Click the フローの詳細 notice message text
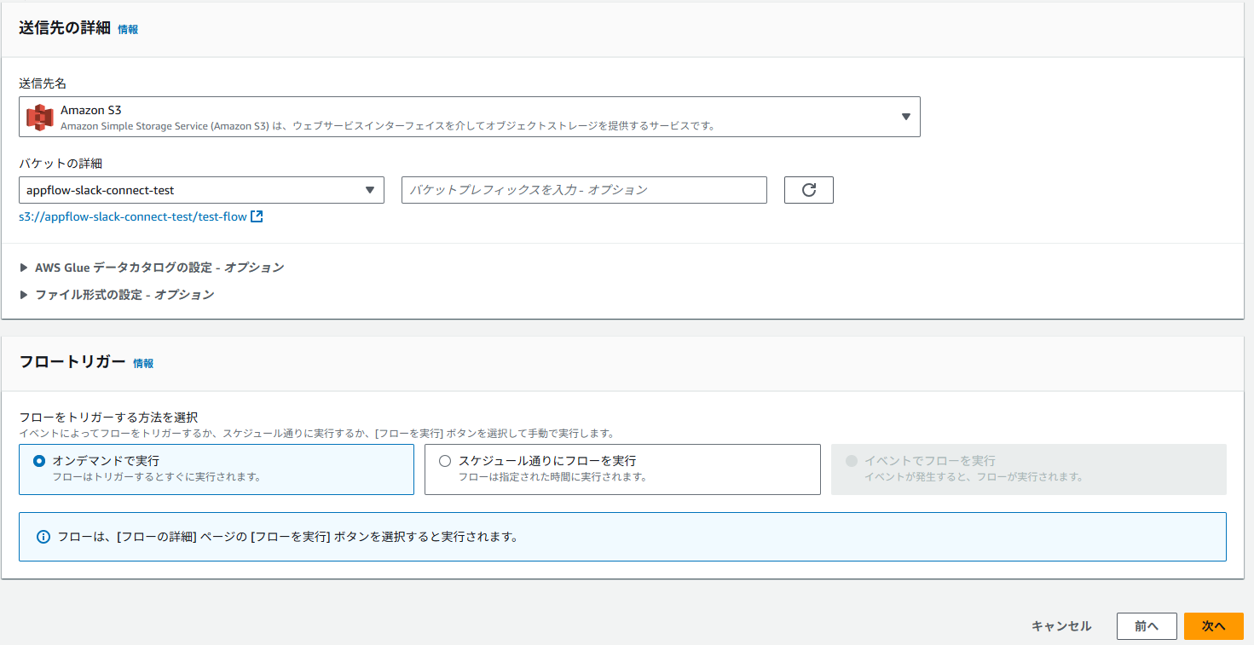The width and height of the screenshot is (1254, 645). click(x=288, y=537)
